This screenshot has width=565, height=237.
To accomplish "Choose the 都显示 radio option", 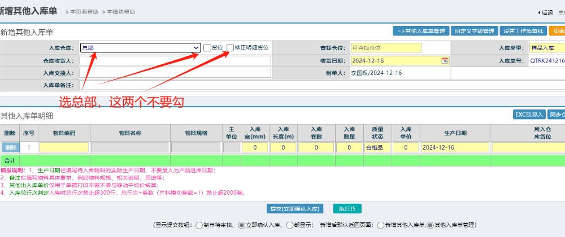I will [x=290, y=225].
